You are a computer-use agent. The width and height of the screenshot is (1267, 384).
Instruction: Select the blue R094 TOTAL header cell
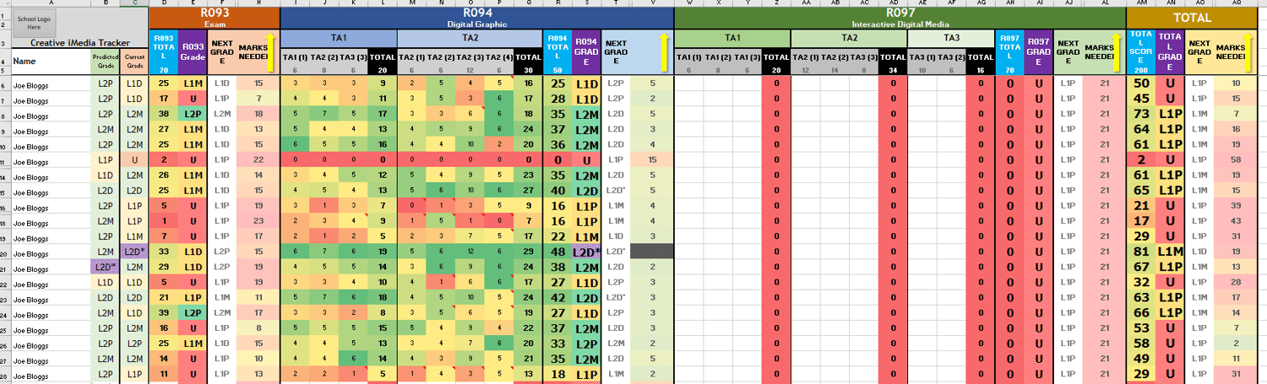(557, 52)
